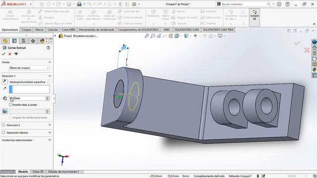
Task: Open SOLIDWORKS CAM ribbon tab
Action: 187,30
